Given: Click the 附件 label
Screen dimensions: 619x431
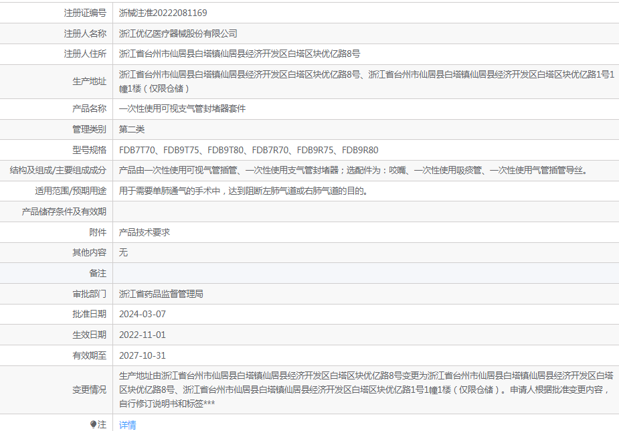Looking at the screenshot, I should tap(98, 232).
